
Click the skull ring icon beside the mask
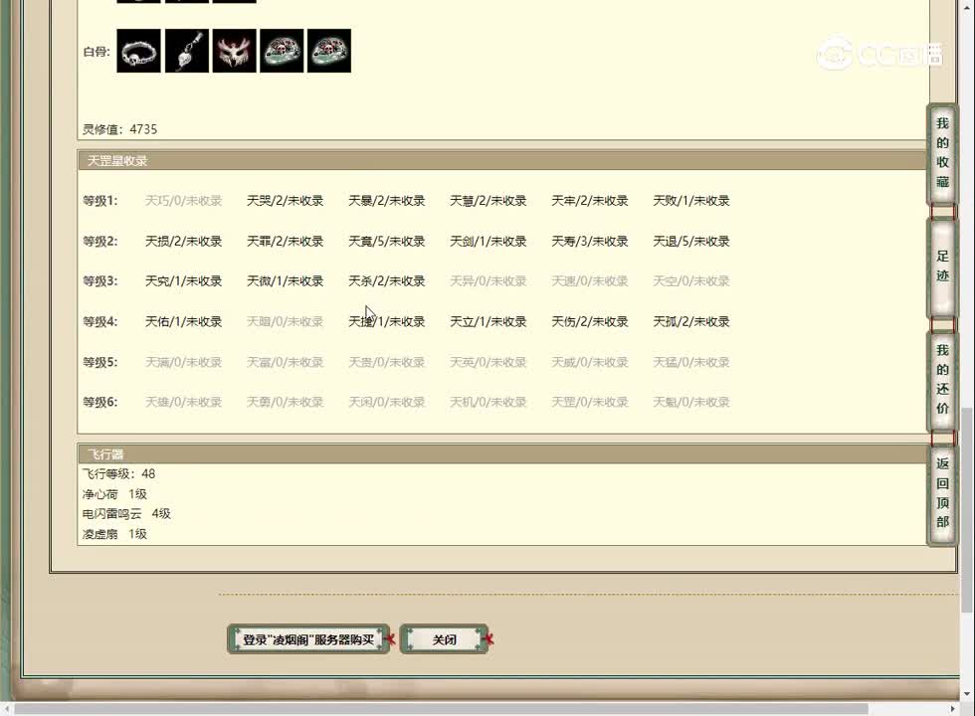(282, 51)
